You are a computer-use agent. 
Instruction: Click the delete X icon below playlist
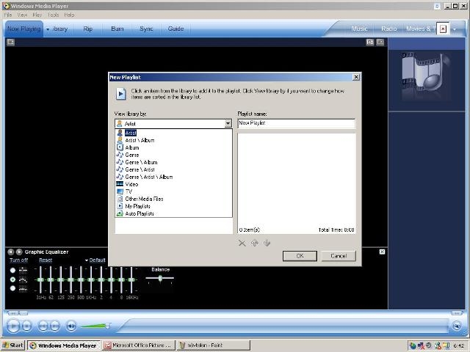pyautogui.click(x=242, y=243)
